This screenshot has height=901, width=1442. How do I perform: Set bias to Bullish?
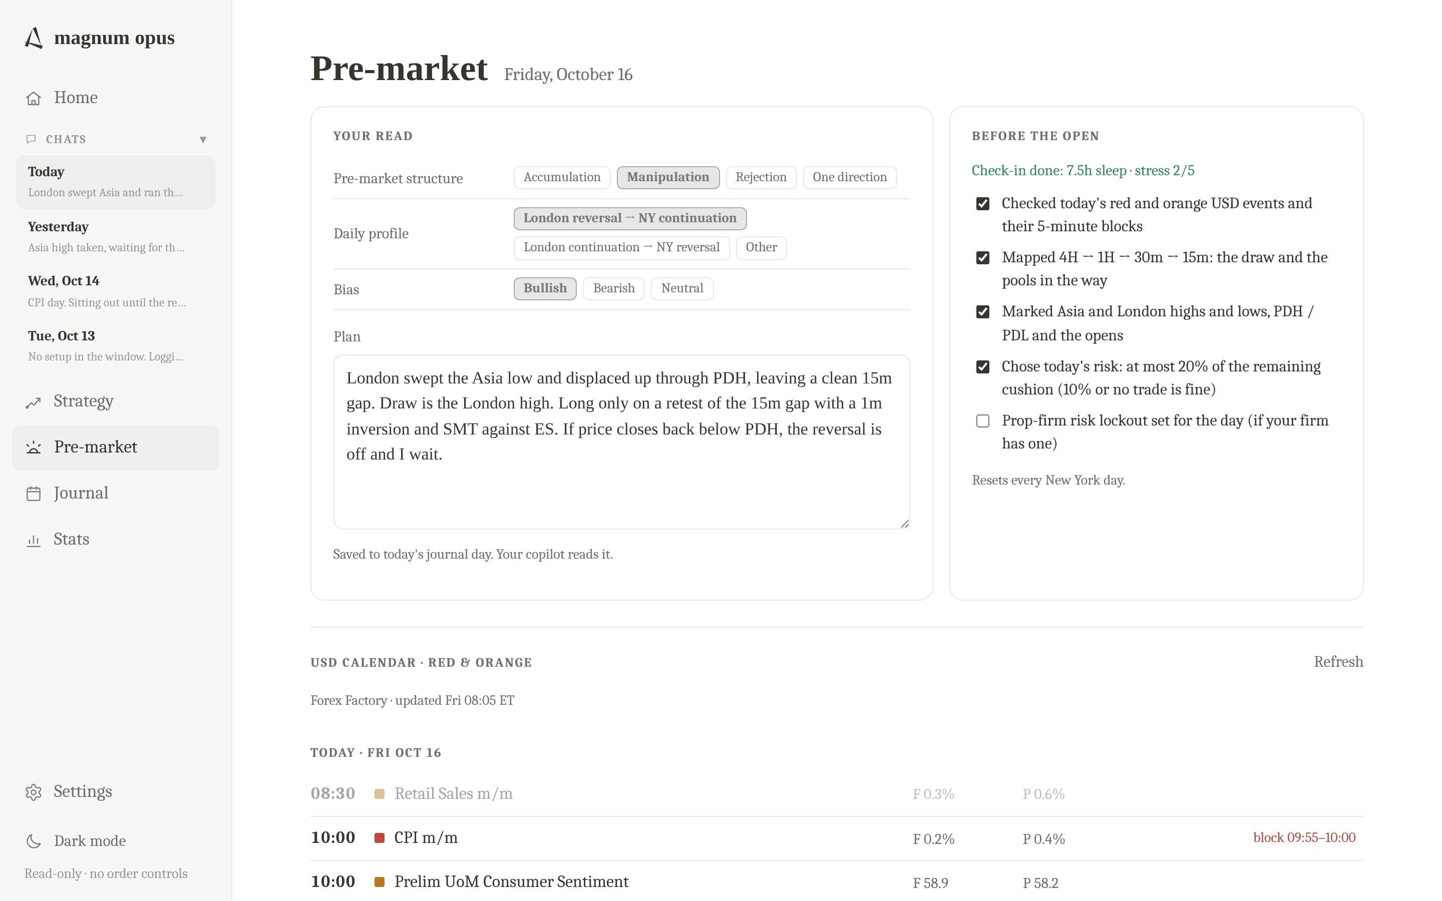[545, 289]
